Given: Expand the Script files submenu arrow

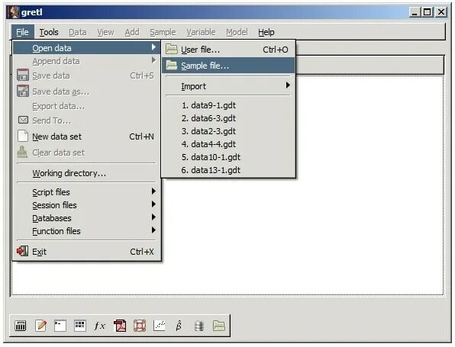Looking at the screenshot, I should 153,191.
